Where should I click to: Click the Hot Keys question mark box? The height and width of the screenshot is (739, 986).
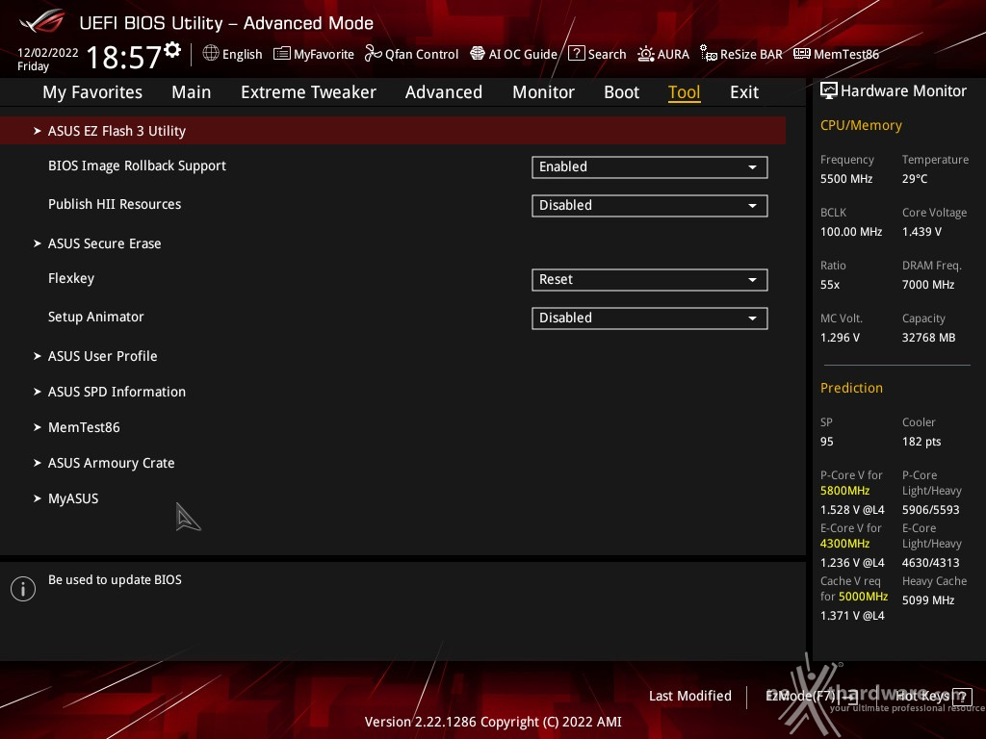click(x=962, y=697)
